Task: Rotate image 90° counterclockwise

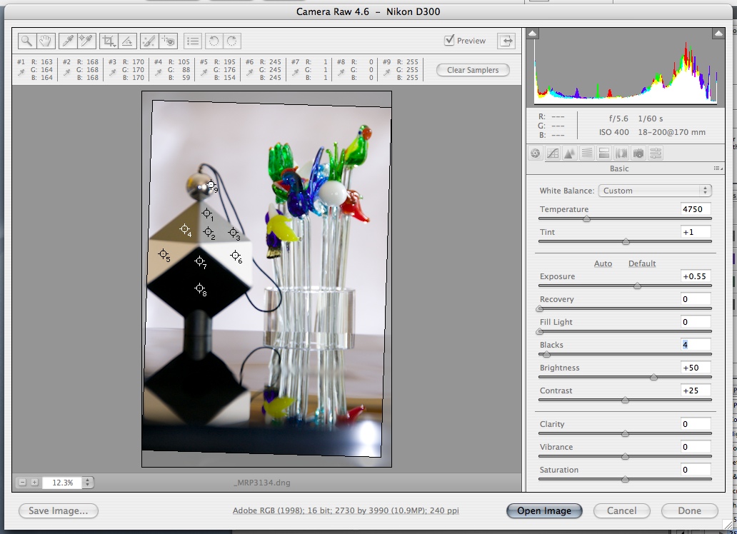Action: tap(214, 41)
